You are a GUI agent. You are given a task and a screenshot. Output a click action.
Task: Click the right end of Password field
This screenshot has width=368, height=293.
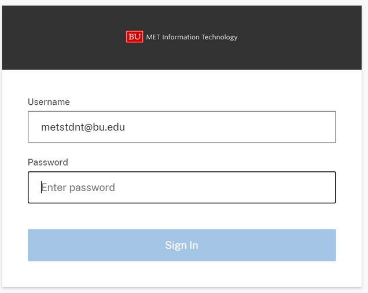click(324, 188)
